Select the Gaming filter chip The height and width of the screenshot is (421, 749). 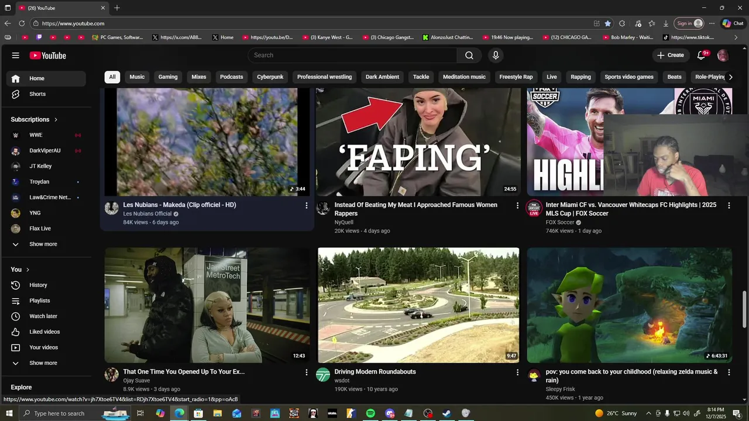[x=168, y=77]
